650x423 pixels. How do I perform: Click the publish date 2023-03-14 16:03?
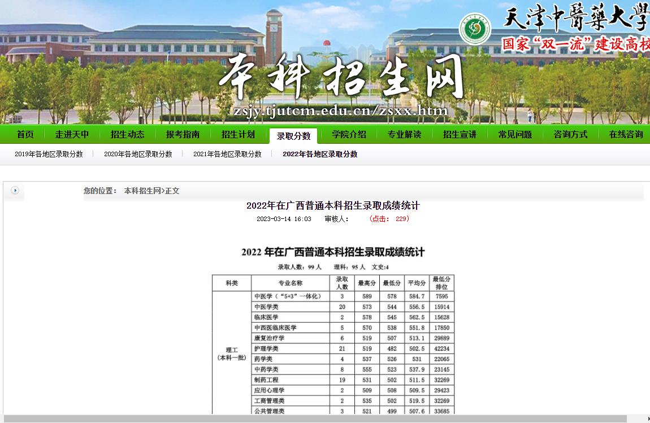(284, 219)
